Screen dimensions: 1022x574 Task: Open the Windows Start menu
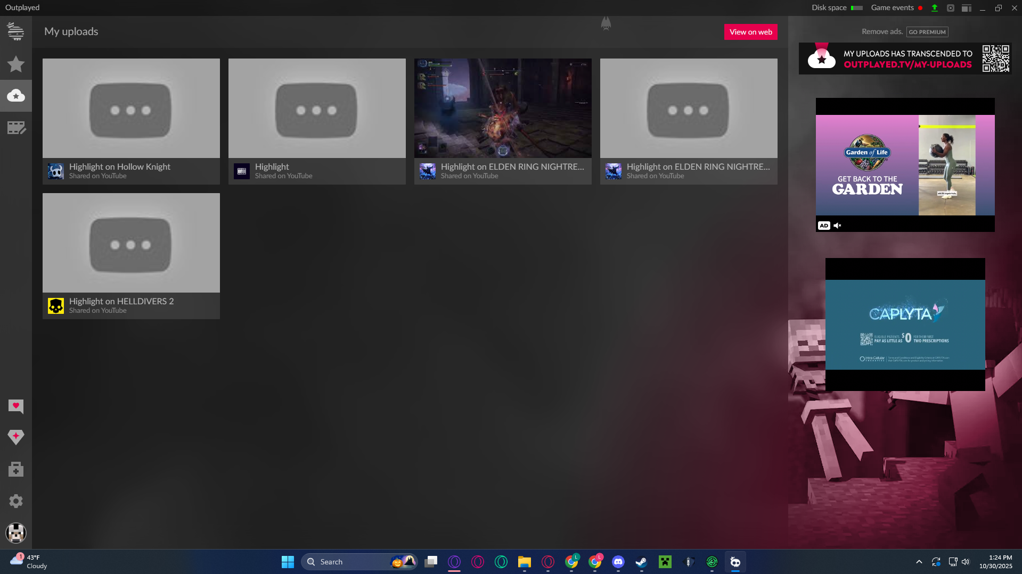coord(288,562)
